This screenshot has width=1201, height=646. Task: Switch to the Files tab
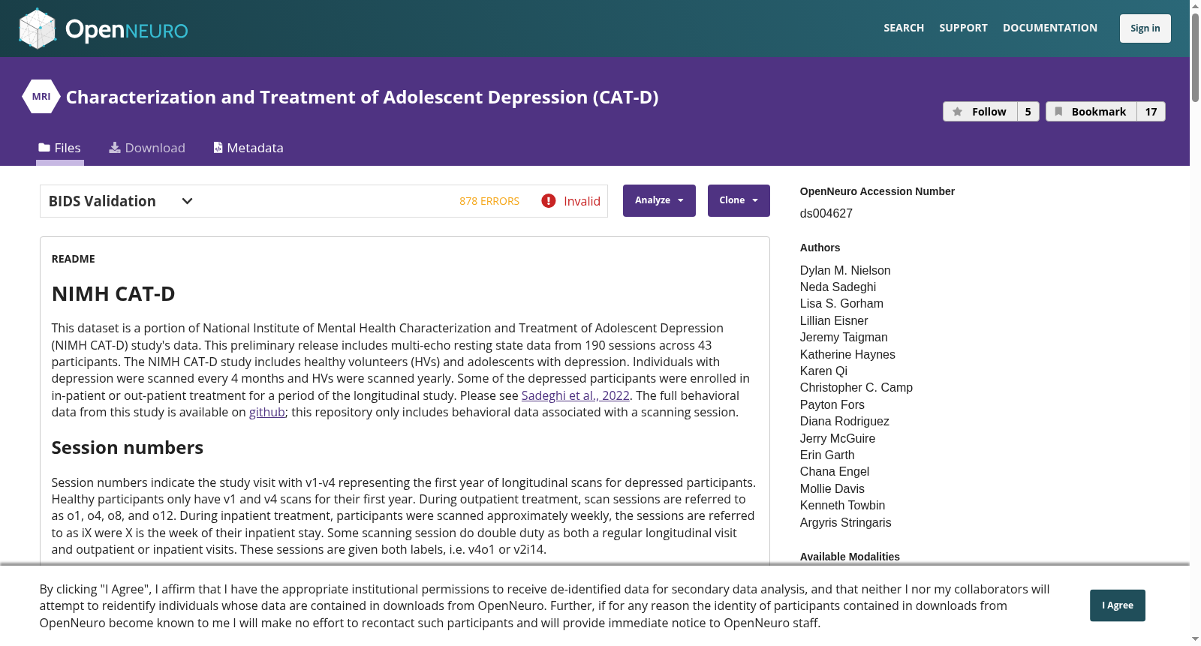click(60, 148)
